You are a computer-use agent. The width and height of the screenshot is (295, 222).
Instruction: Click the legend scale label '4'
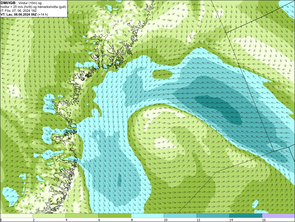pos(66,220)
